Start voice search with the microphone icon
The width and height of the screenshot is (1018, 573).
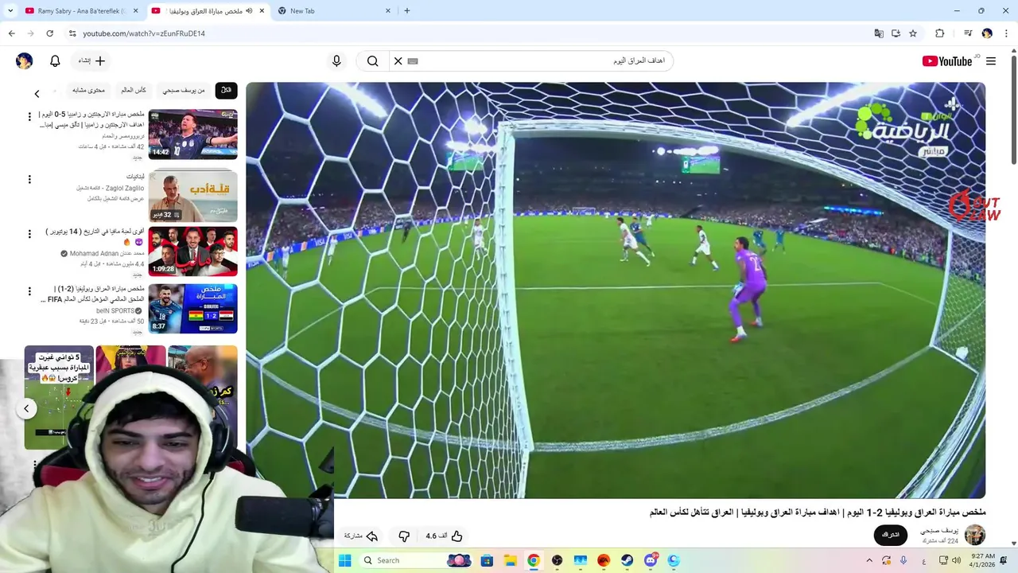click(x=336, y=61)
